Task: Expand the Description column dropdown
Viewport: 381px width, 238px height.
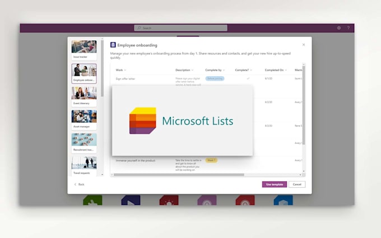Action: [192, 70]
